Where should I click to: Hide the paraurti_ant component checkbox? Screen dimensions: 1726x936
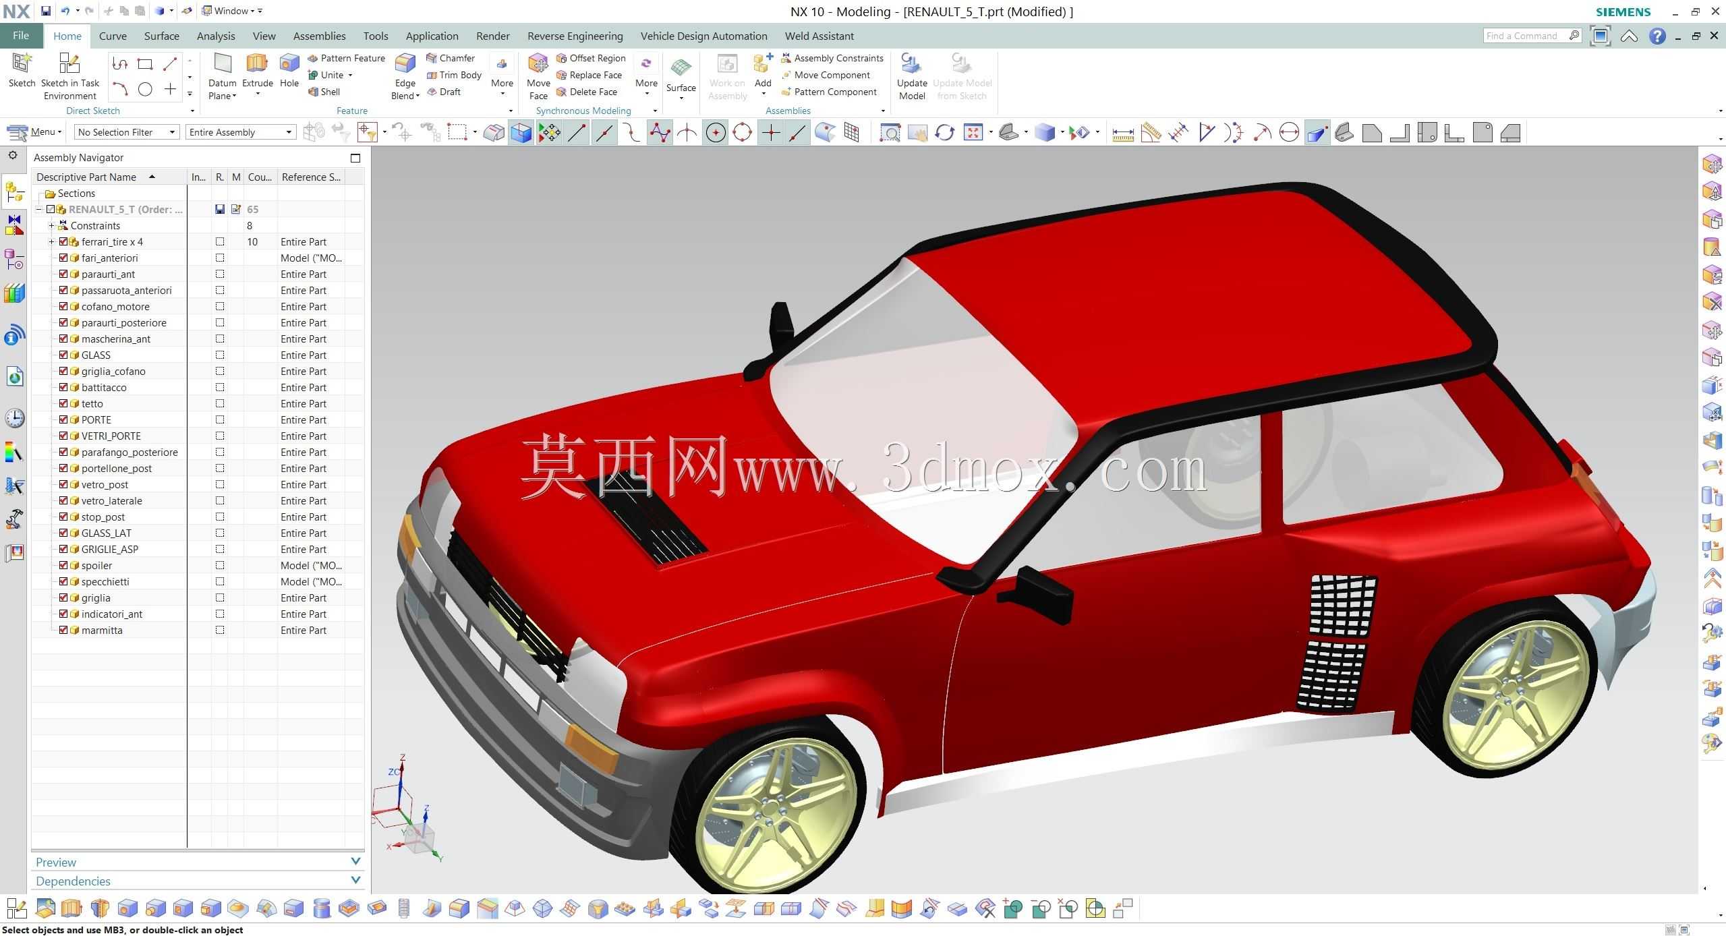pyautogui.click(x=63, y=274)
